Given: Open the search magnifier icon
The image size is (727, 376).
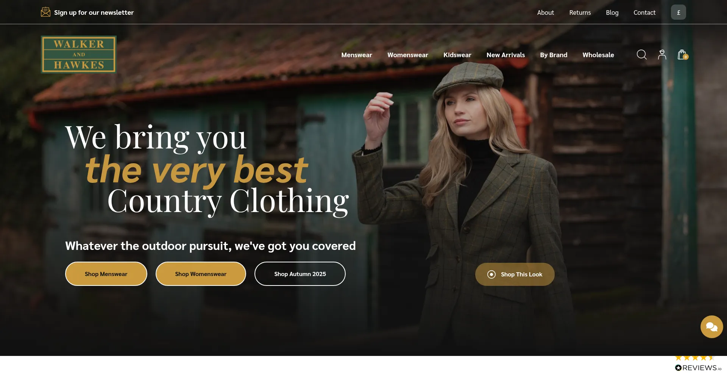Looking at the screenshot, I should pyautogui.click(x=641, y=55).
